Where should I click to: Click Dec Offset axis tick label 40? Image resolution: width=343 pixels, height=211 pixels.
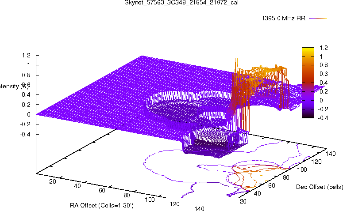point(257,193)
